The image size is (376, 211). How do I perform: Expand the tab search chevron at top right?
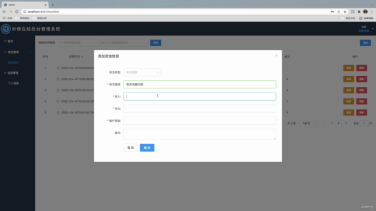372,5
